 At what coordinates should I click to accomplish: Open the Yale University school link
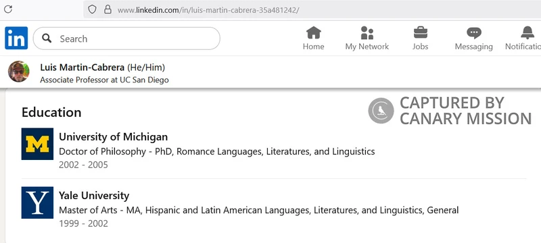(x=94, y=196)
